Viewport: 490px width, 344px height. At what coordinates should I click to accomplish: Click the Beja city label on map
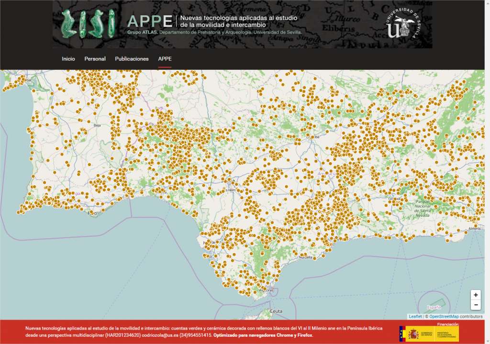click(x=97, y=125)
